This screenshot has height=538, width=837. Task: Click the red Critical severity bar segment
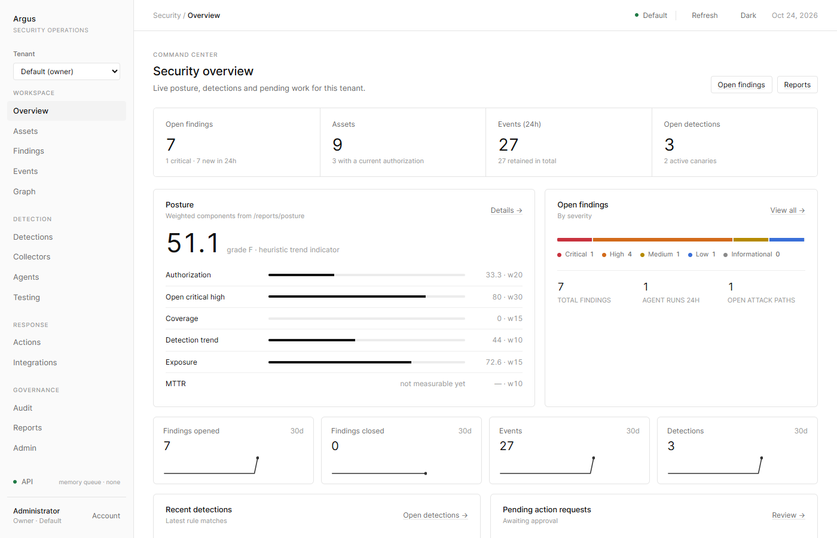tap(575, 240)
